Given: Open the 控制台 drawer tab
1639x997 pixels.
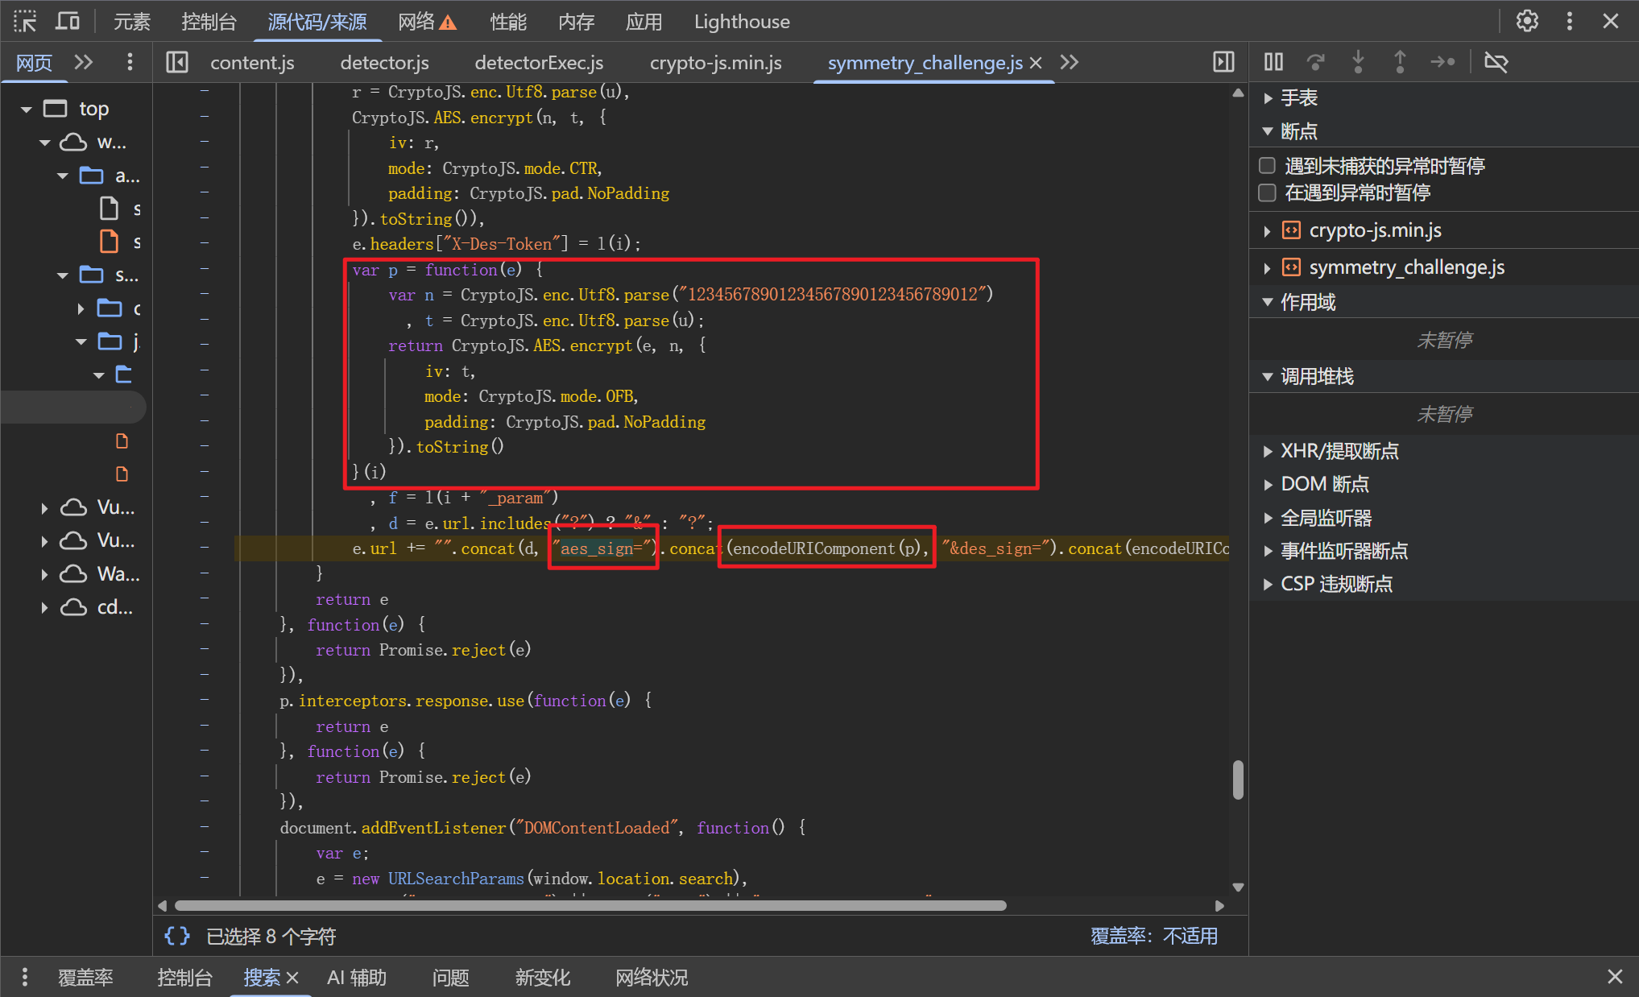Looking at the screenshot, I should coord(184,978).
